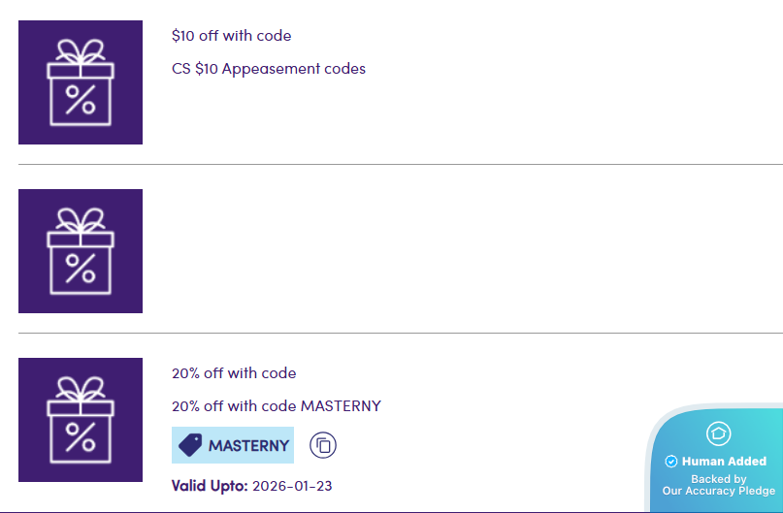Click the "Valid Upto:" label
783x513 pixels.
pyautogui.click(x=210, y=485)
